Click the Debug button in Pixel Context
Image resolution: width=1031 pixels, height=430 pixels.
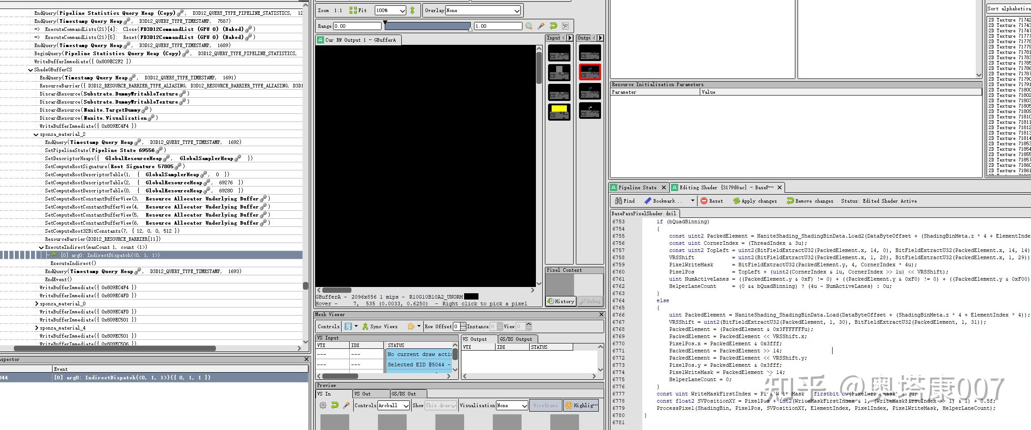point(589,301)
